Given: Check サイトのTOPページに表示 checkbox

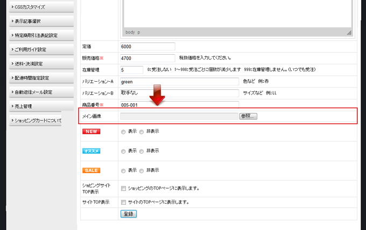Looking at the screenshot, I should tap(124, 203).
